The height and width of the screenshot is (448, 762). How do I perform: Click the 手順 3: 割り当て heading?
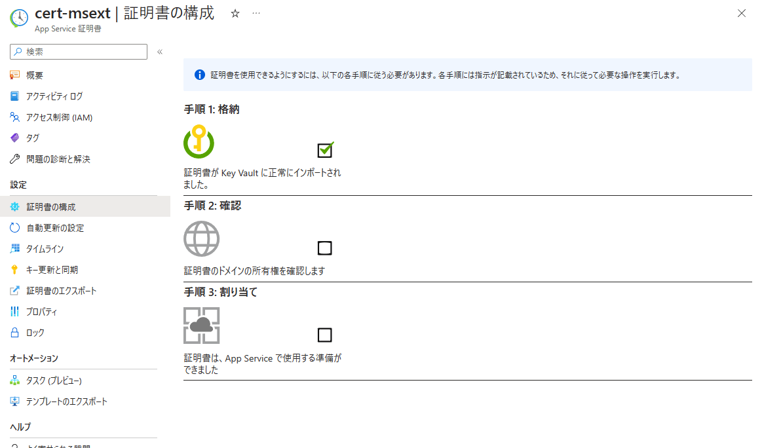point(221,292)
